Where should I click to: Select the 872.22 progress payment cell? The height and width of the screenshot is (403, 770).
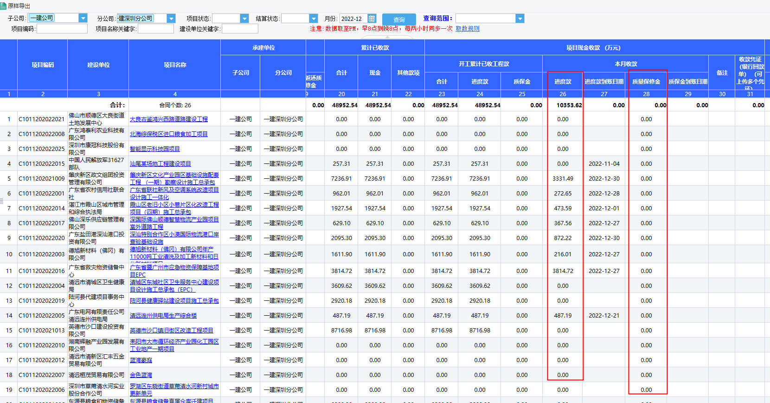[563, 238]
